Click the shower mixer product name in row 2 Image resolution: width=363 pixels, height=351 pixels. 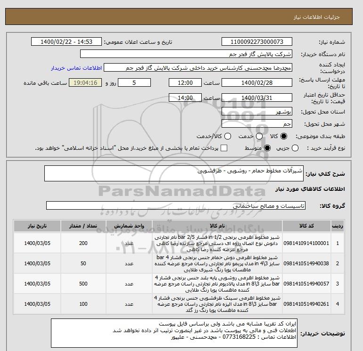[x=217, y=263]
